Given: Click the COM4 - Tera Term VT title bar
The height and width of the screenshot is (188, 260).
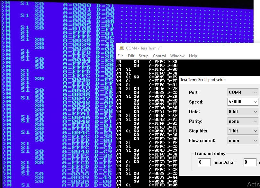Looking at the screenshot, I should point(188,48).
